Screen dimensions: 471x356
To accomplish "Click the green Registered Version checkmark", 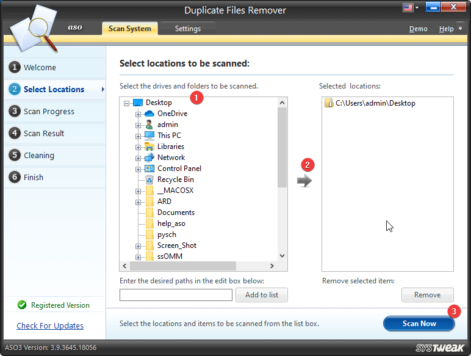I will tap(22, 305).
